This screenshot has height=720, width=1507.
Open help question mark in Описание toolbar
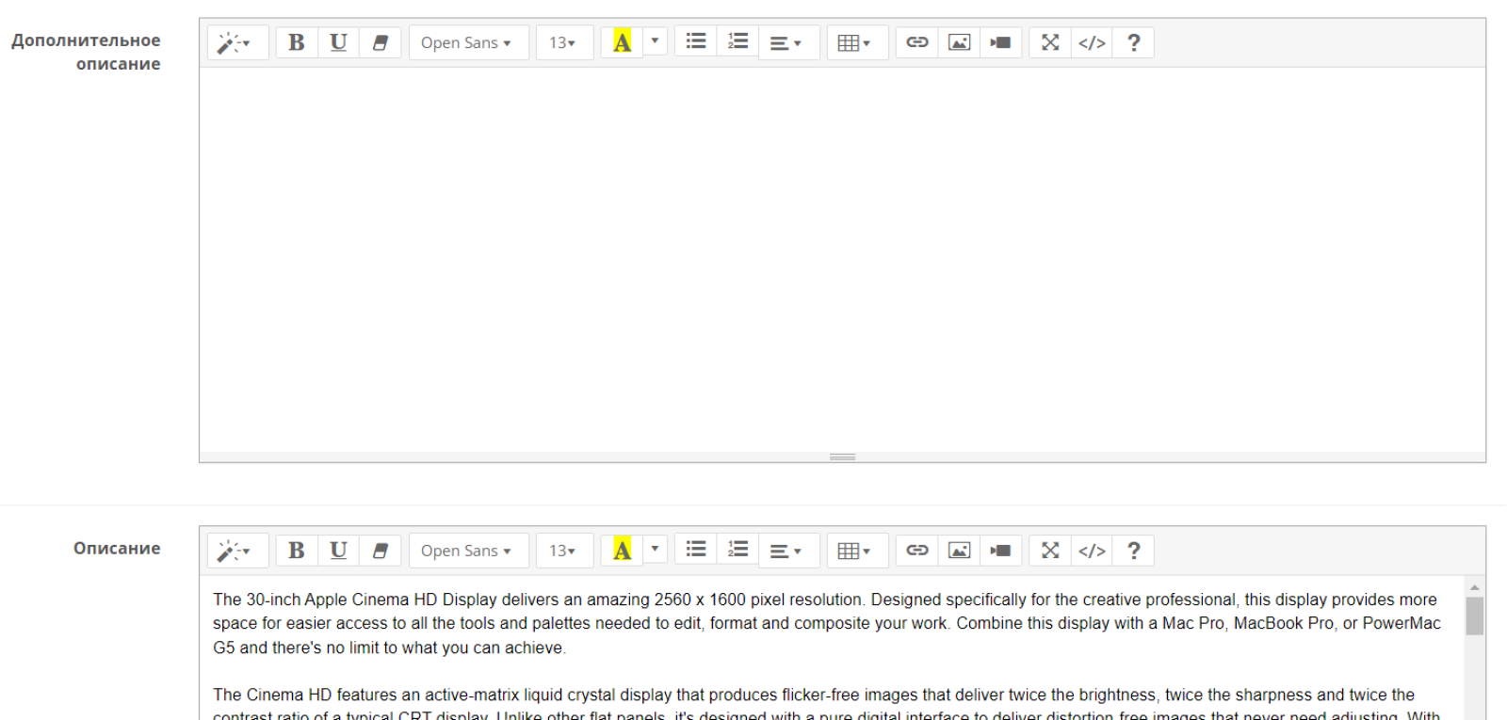click(x=1133, y=551)
